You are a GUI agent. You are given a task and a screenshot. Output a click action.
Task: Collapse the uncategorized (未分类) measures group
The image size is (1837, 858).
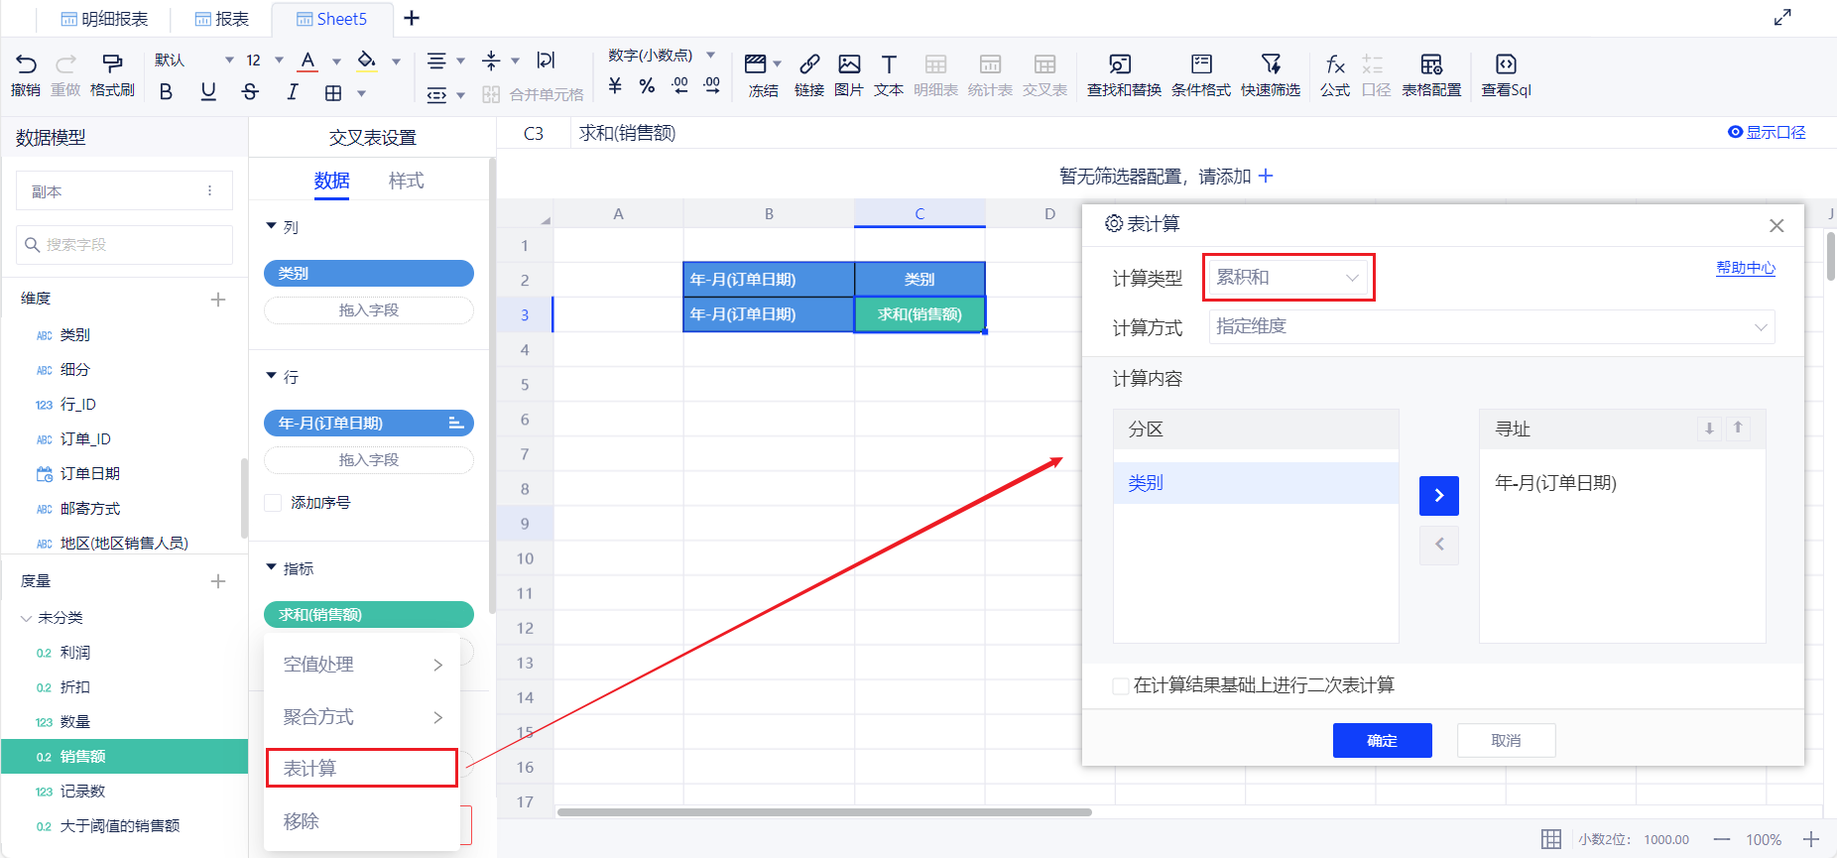click(x=26, y=618)
